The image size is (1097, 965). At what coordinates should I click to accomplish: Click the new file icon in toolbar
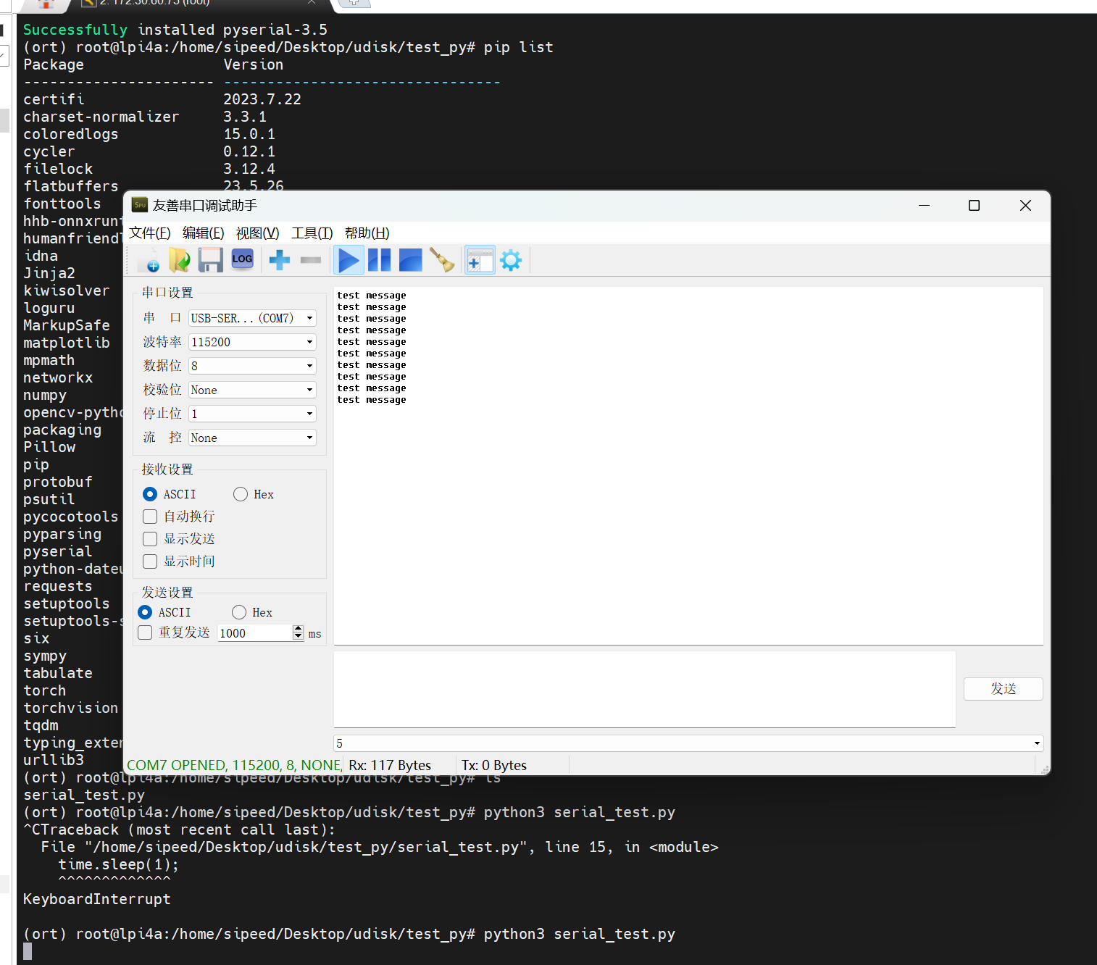[x=149, y=260]
